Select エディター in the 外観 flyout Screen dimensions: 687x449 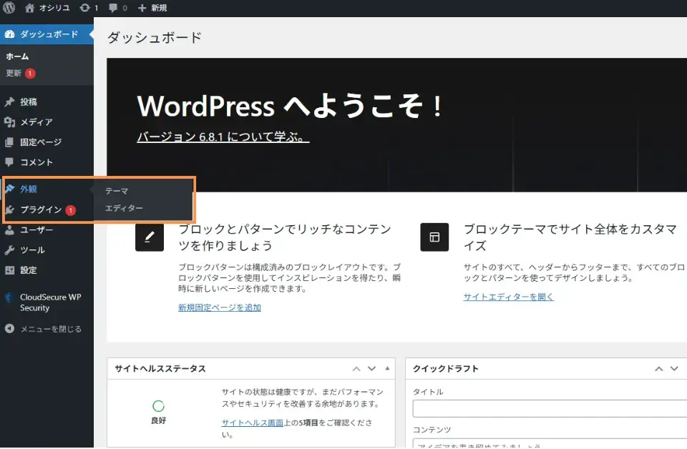pos(124,208)
